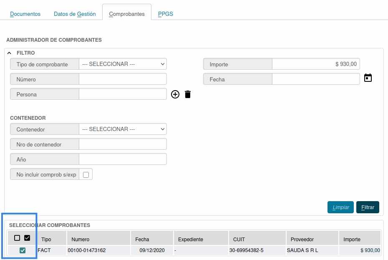The image size is (388, 260).
Task: Click the add person plus icon
Action: click(x=175, y=94)
